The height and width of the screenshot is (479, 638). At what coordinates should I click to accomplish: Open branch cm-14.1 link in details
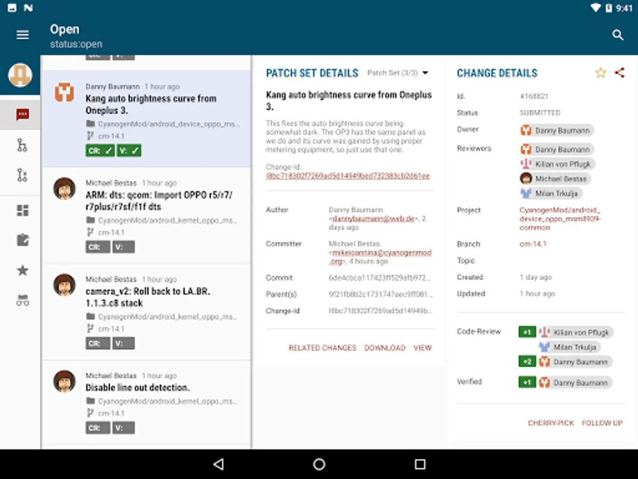click(533, 244)
